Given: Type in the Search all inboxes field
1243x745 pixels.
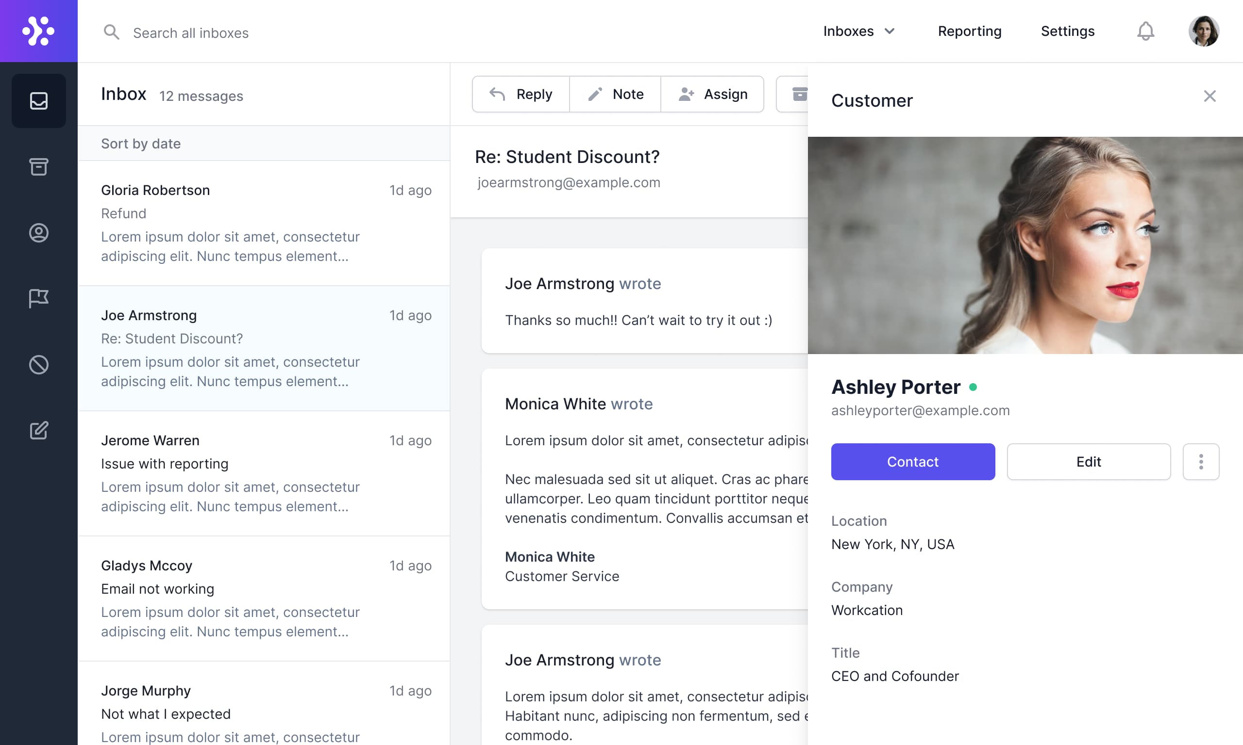Looking at the screenshot, I should pos(191,32).
